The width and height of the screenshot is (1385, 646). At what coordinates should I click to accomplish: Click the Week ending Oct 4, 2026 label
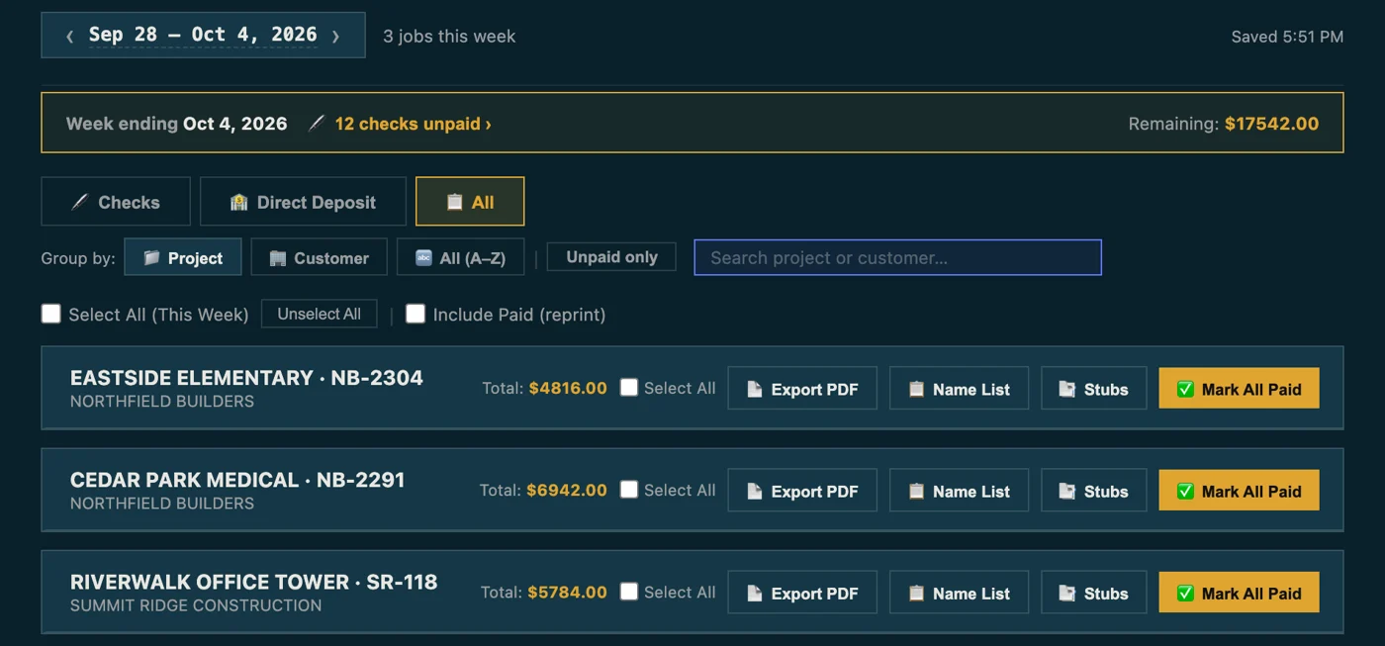click(x=176, y=124)
